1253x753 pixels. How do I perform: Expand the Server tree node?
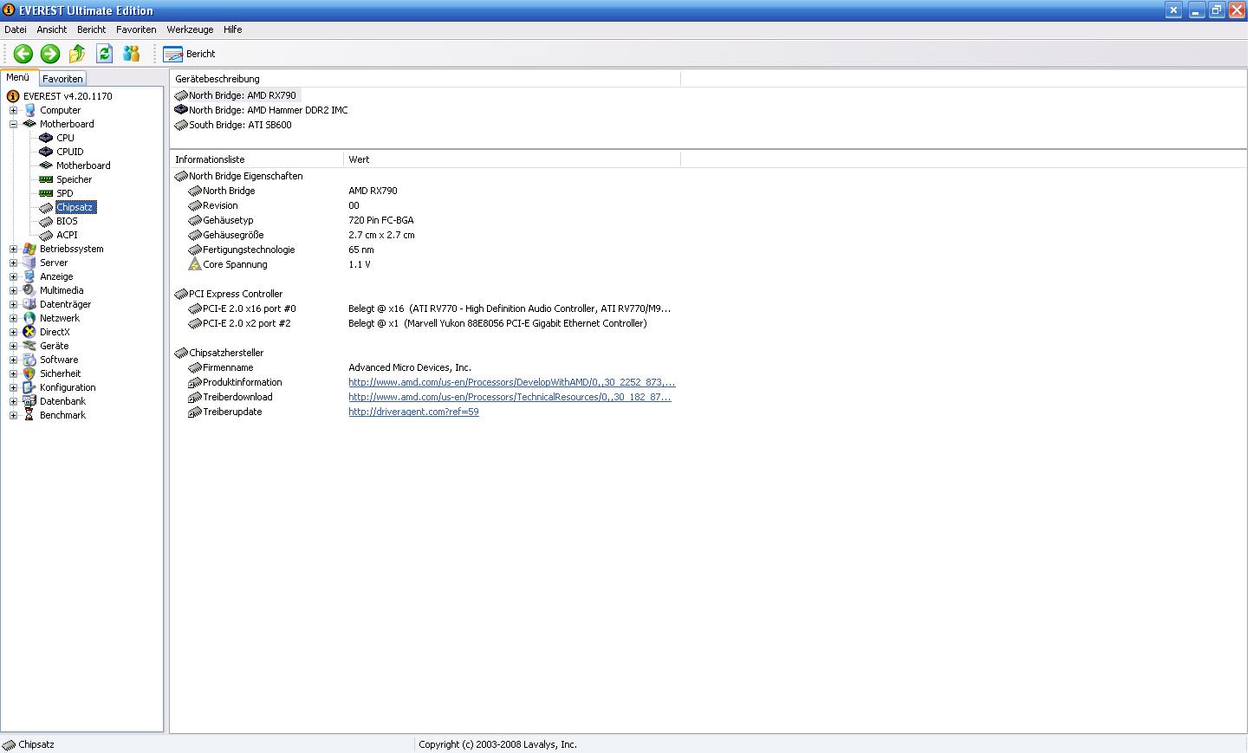(13, 263)
